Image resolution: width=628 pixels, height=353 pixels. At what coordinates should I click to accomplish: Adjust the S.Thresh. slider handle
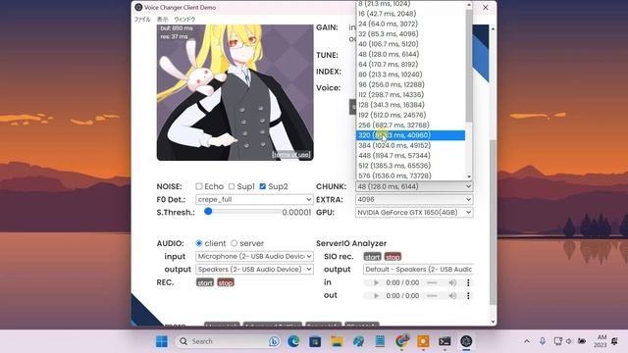click(x=208, y=212)
